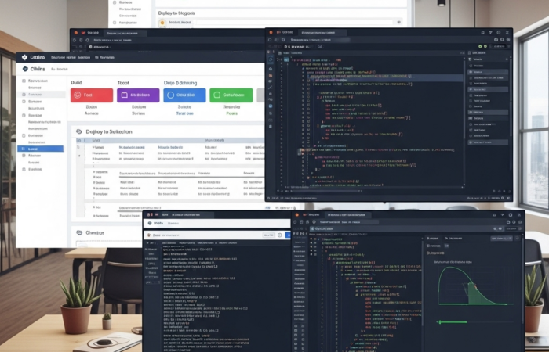
Task: Open the green stage card
Action: pos(232,95)
